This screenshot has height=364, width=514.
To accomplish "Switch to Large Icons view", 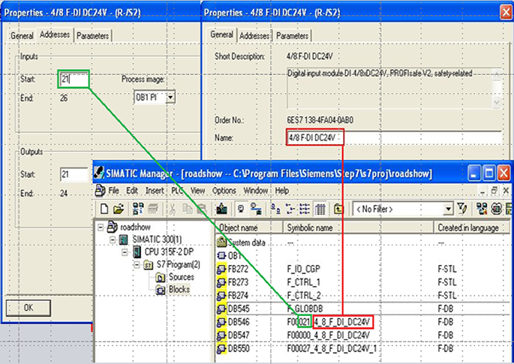I will [x=275, y=209].
